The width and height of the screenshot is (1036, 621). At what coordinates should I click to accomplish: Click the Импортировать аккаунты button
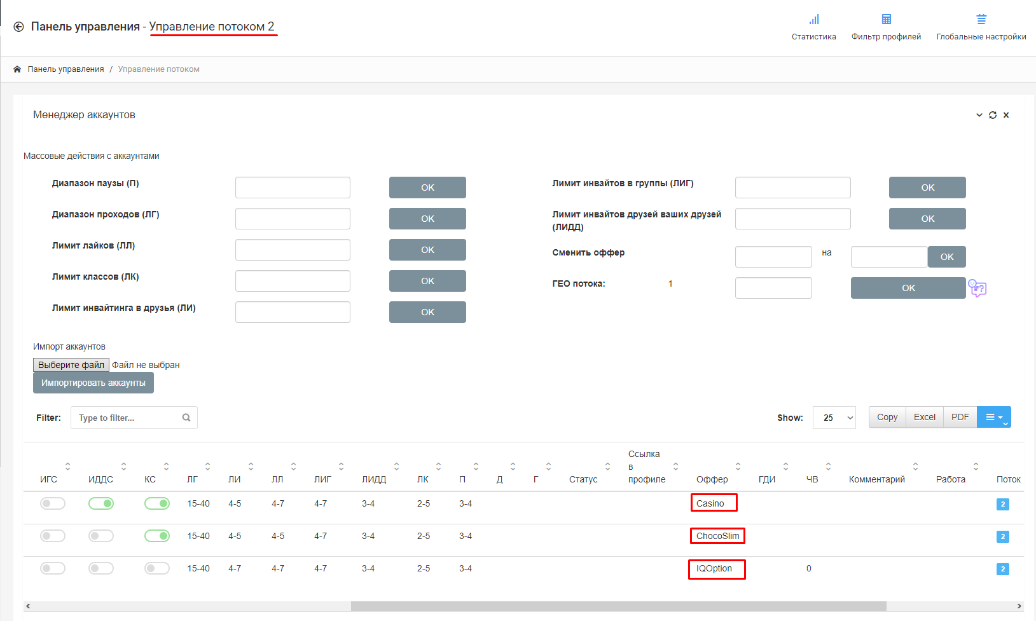click(x=93, y=383)
